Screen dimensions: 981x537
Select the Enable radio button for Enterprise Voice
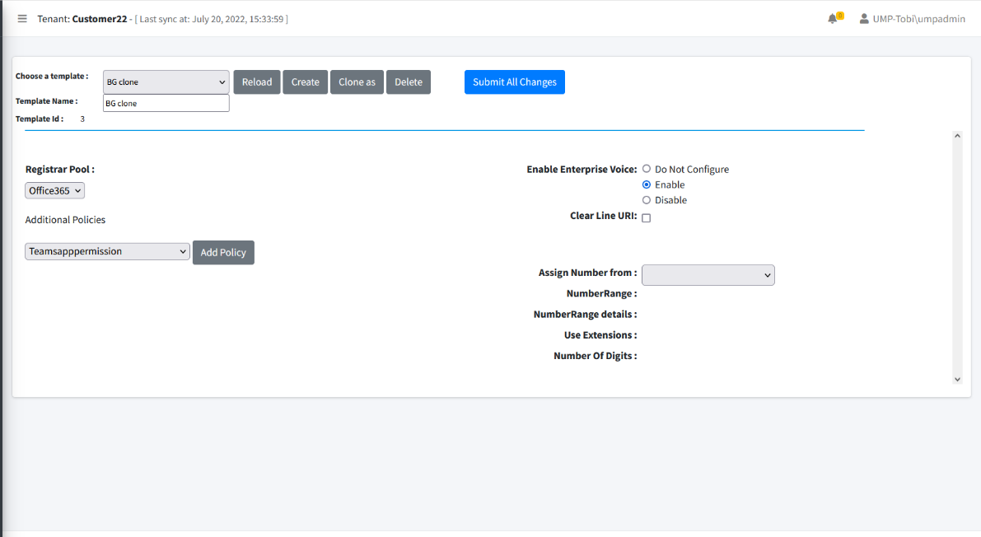pyautogui.click(x=647, y=184)
